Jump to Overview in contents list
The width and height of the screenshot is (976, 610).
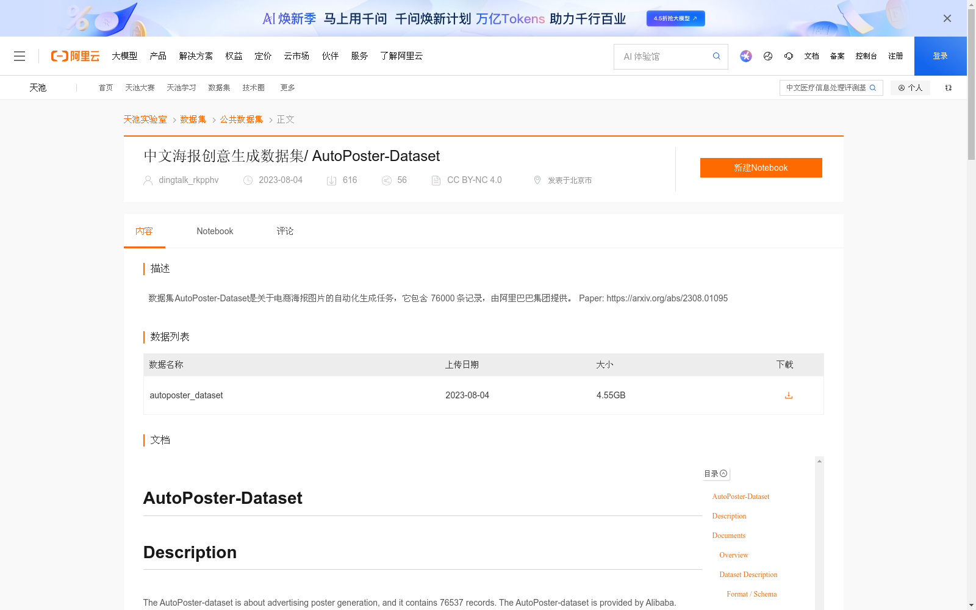pyautogui.click(x=733, y=555)
